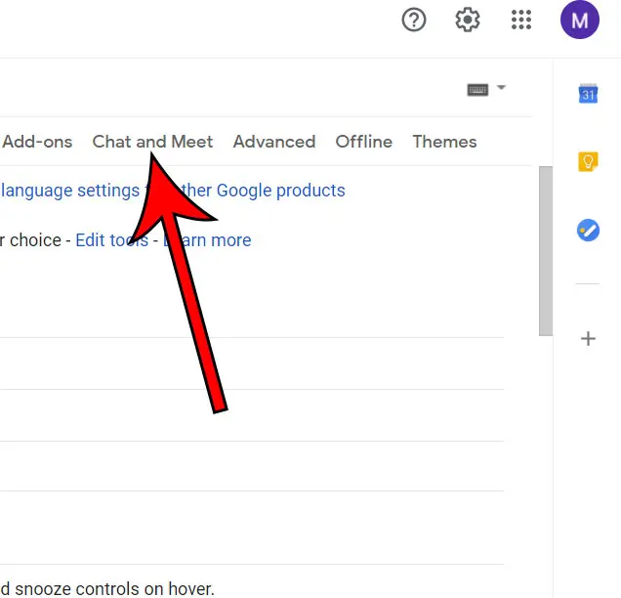Go to the Advanced settings tab

[x=273, y=142]
